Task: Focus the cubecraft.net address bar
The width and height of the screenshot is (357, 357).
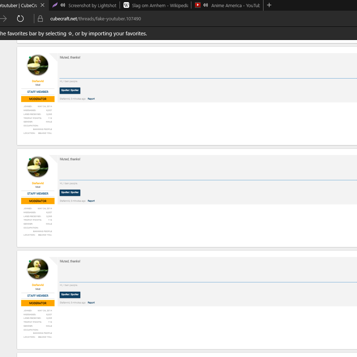Action: (x=95, y=19)
